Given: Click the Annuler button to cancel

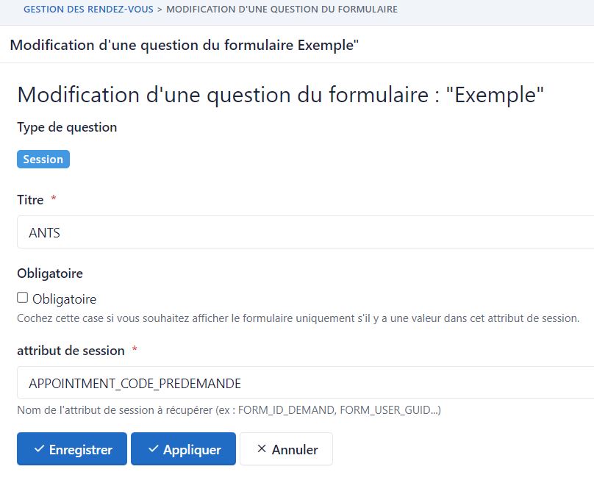Looking at the screenshot, I should tap(286, 449).
